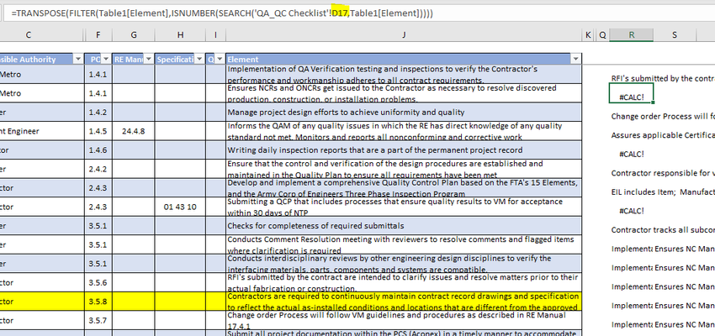The image size is (715, 336).
Task: Click into the TRANSPOSE formula bar
Action: pos(359,13)
